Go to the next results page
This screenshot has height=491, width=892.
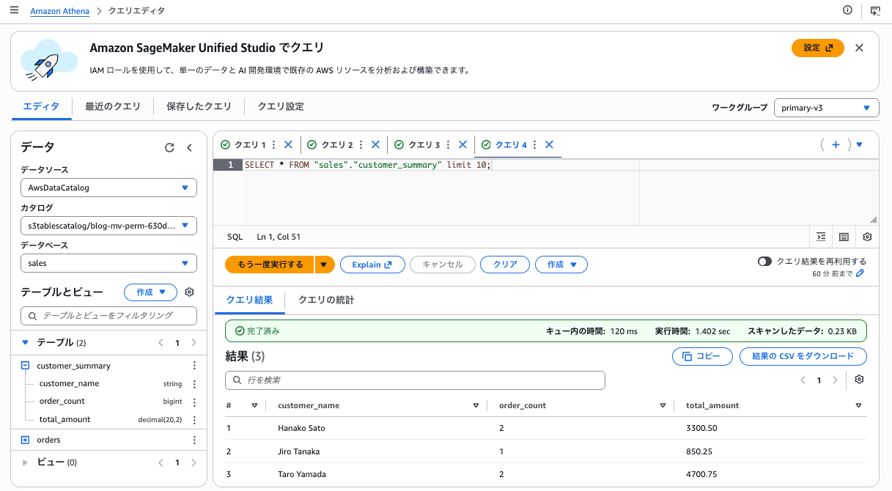click(836, 380)
